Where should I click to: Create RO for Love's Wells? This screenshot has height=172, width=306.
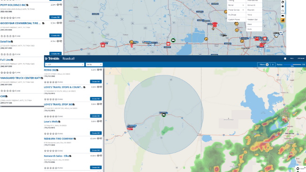[x=96, y=133]
